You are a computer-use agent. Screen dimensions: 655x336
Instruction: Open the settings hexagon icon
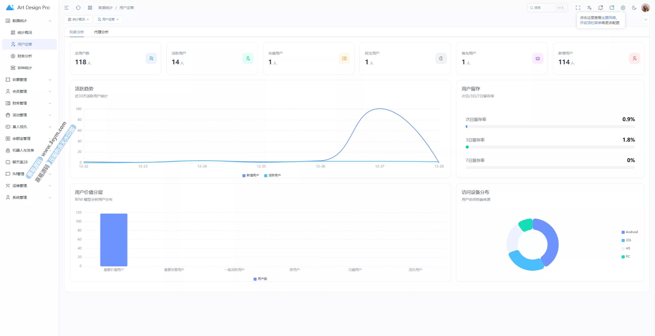[x=623, y=8]
